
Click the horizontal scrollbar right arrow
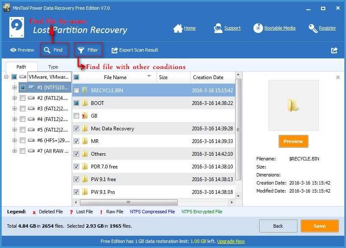point(232,202)
